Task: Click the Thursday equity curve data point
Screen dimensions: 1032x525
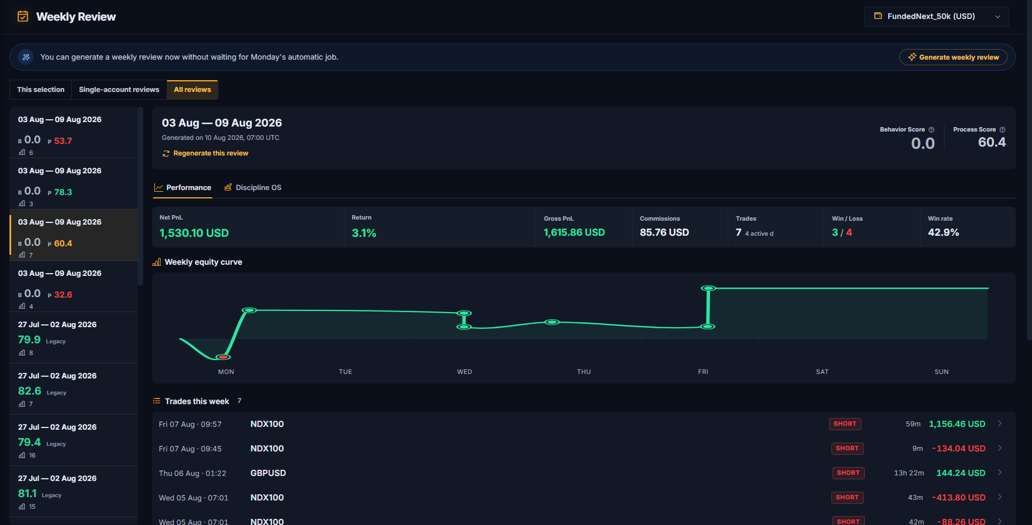Action: [552, 322]
